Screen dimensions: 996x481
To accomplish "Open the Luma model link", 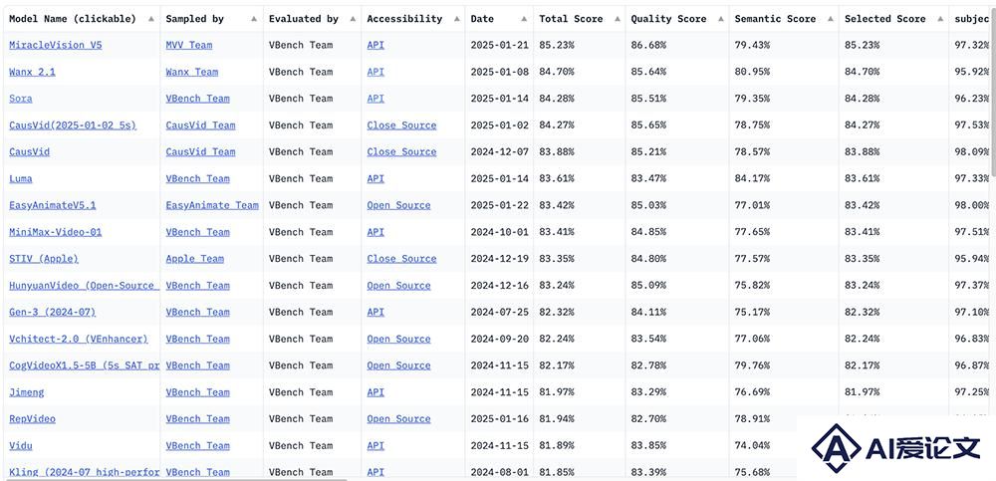I will pyautogui.click(x=20, y=178).
